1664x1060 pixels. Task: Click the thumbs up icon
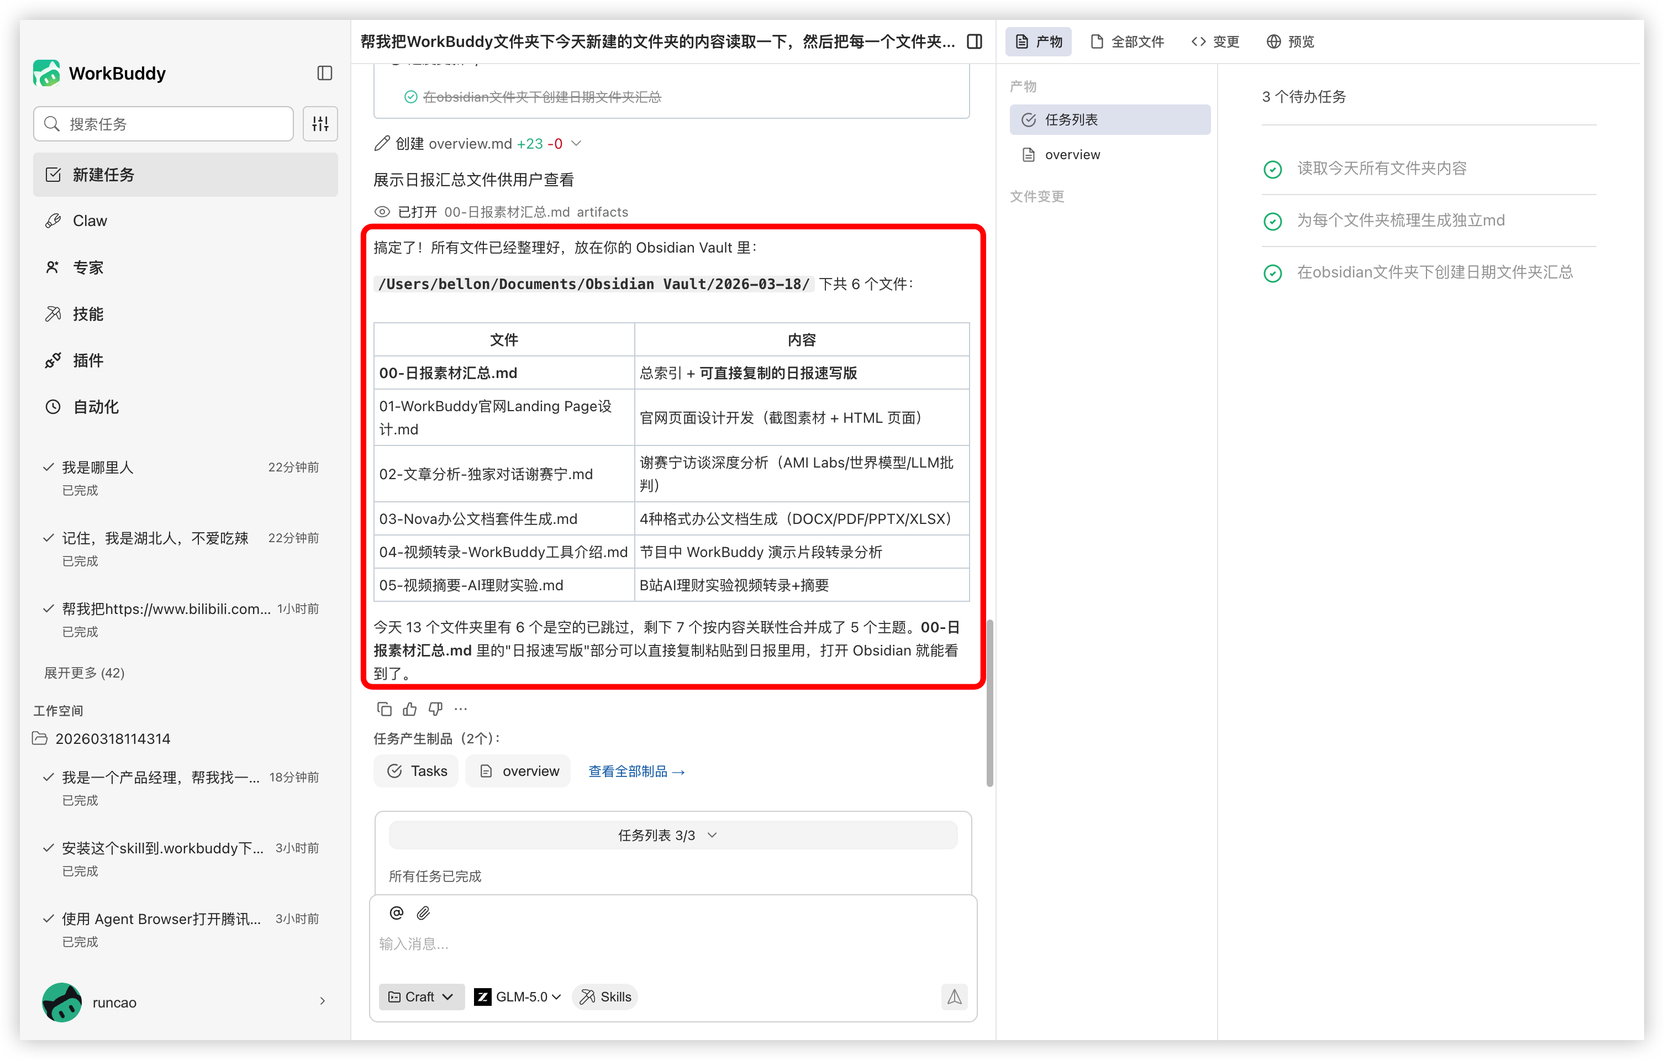coord(410,709)
